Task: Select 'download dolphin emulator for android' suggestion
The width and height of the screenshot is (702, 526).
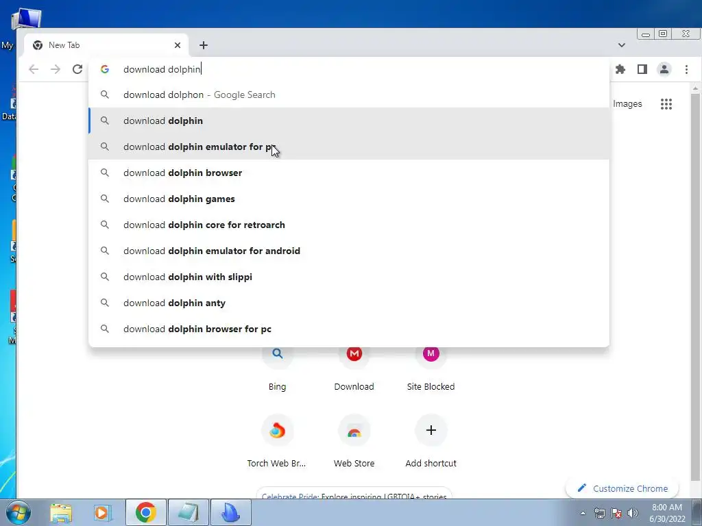Action: point(349,251)
